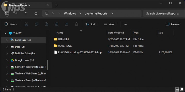Add a new tab with plus button
The height and width of the screenshot is (92, 185).
57,5
